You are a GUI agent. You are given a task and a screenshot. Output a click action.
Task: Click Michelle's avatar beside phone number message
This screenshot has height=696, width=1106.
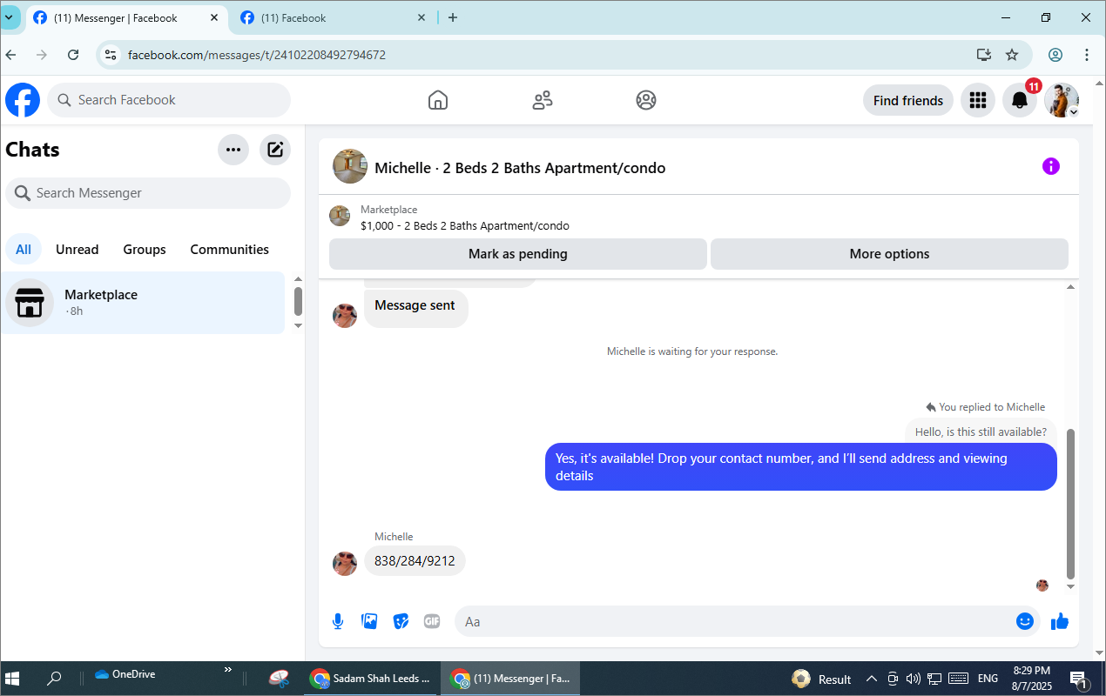[x=345, y=563]
